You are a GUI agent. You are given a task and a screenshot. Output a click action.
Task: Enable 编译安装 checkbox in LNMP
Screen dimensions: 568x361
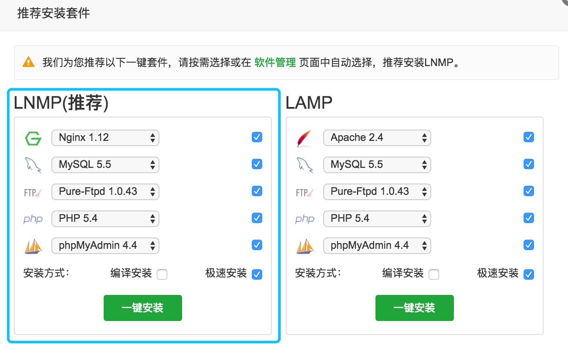click(x=162, y=274)
